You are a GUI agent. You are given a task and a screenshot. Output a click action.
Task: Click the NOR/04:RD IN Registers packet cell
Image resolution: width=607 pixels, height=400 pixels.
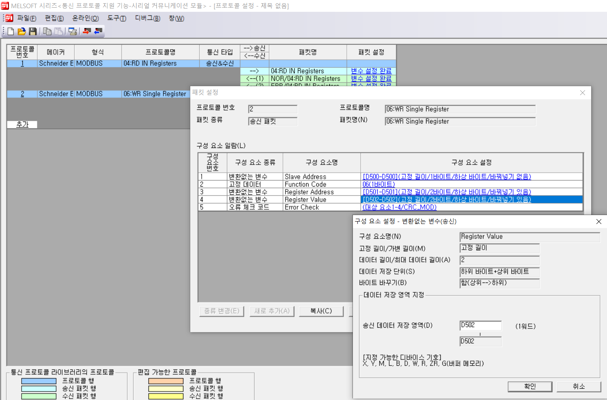(x=308, y=78)
